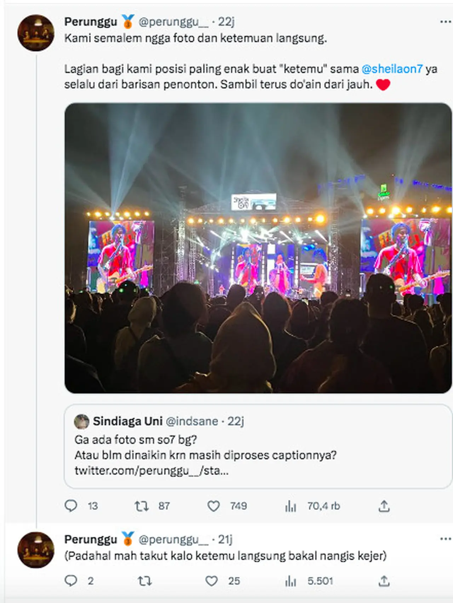
Task: Open the 22j timestamp of the first tweet
Action: [226, 22]
